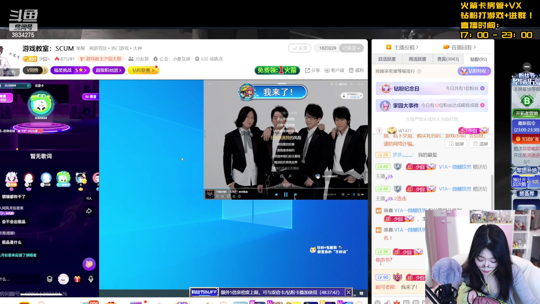Click the 友邻 button
Viewport: 540px width, 304px height.
click(300, 48)
